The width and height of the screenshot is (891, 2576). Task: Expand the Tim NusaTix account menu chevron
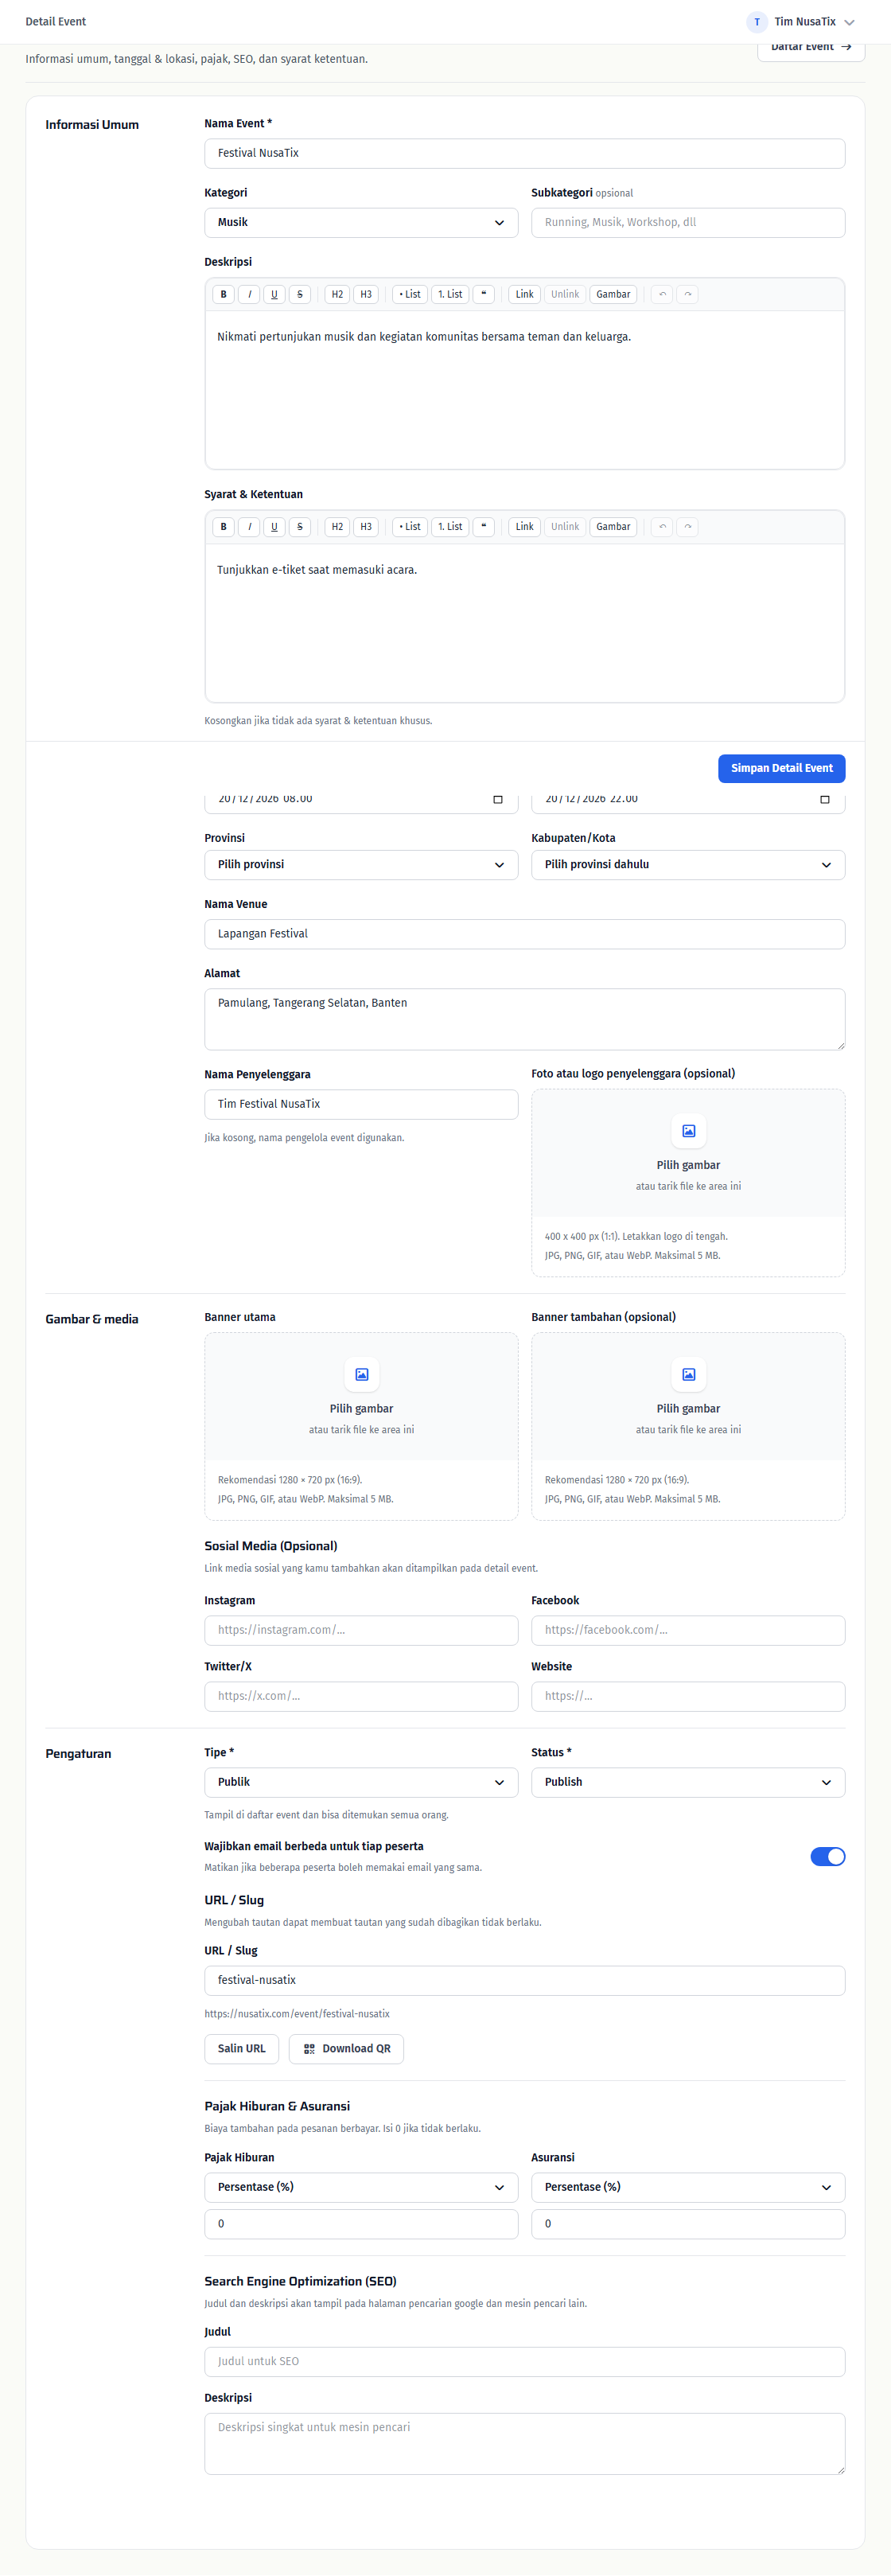pos(850,22)
